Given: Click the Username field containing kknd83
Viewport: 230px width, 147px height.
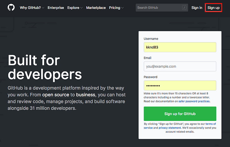Looking at the screenshot, I should click(x=180, y=47).
